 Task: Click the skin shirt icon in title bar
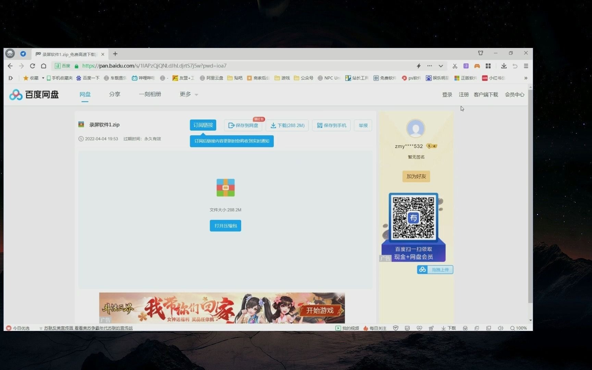point(481,53)
